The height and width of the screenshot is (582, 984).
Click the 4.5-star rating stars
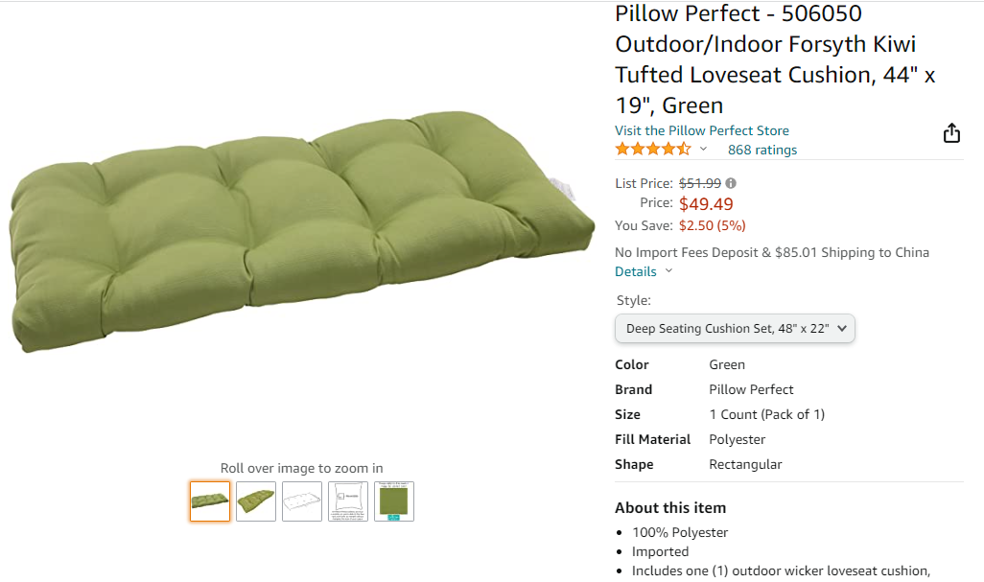click(x=652, y=150)
